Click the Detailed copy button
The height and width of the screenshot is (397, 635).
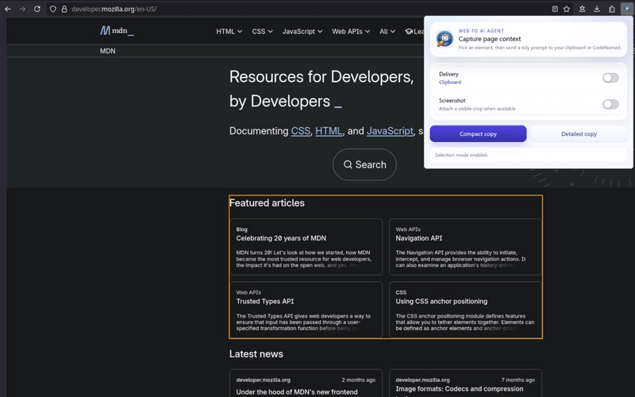pyautogui.click(x=579, y=133)
